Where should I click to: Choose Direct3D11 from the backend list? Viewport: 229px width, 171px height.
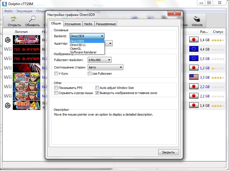tap(87, 45)
